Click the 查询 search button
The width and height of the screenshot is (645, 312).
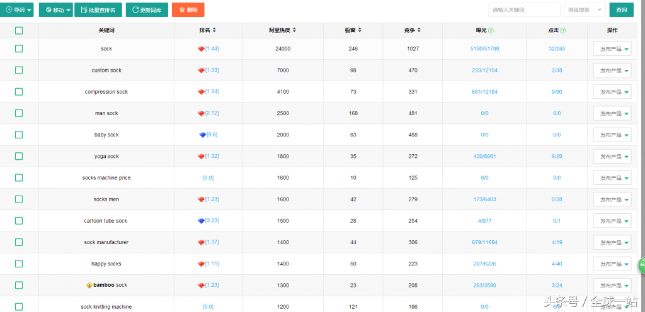pyautogui.click(x=622, y=10)
